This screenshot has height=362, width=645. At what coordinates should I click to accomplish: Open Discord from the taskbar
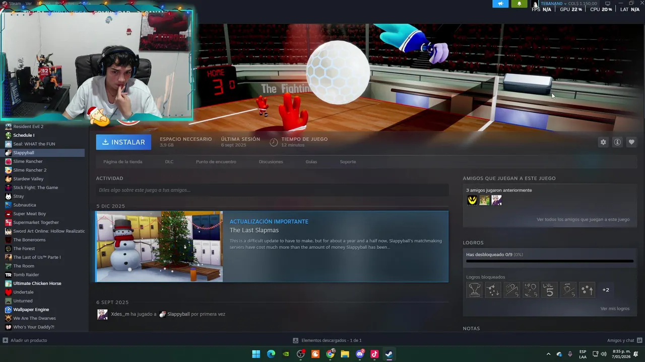tap(360, 354)
